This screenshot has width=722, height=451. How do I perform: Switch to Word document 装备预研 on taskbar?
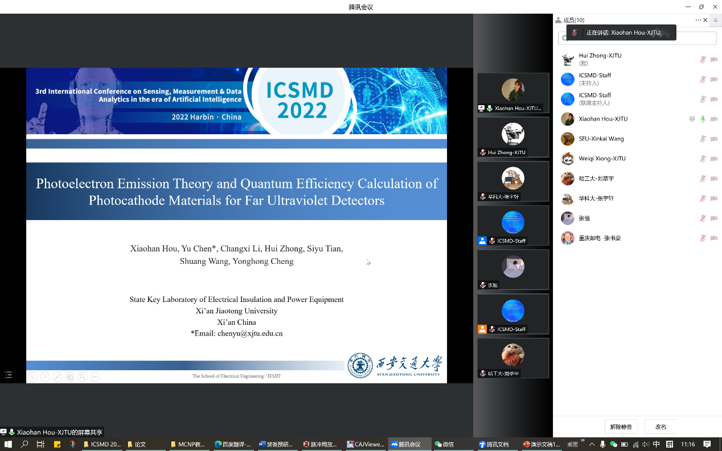point(277,444)
